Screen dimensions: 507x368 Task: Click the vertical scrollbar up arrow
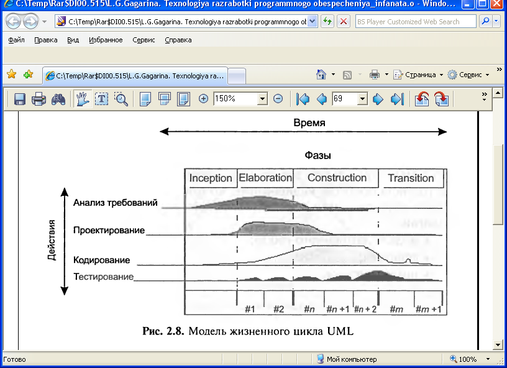(x=498, y=94)
